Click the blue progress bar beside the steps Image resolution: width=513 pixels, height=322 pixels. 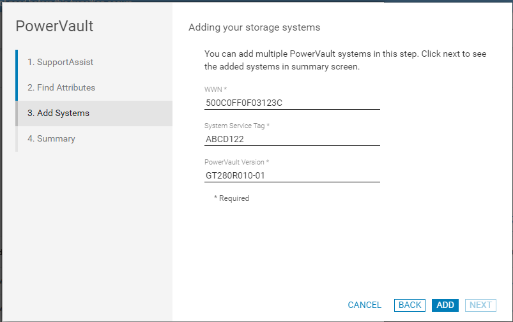17,75
